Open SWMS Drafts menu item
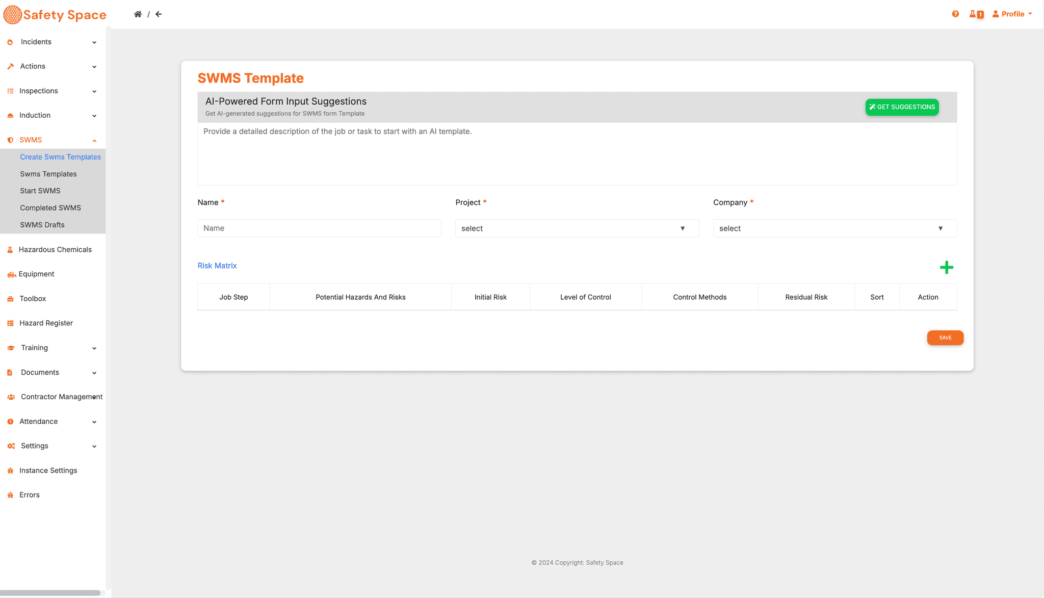This screenshot has width=1044, height=598. tap(42, 225)
